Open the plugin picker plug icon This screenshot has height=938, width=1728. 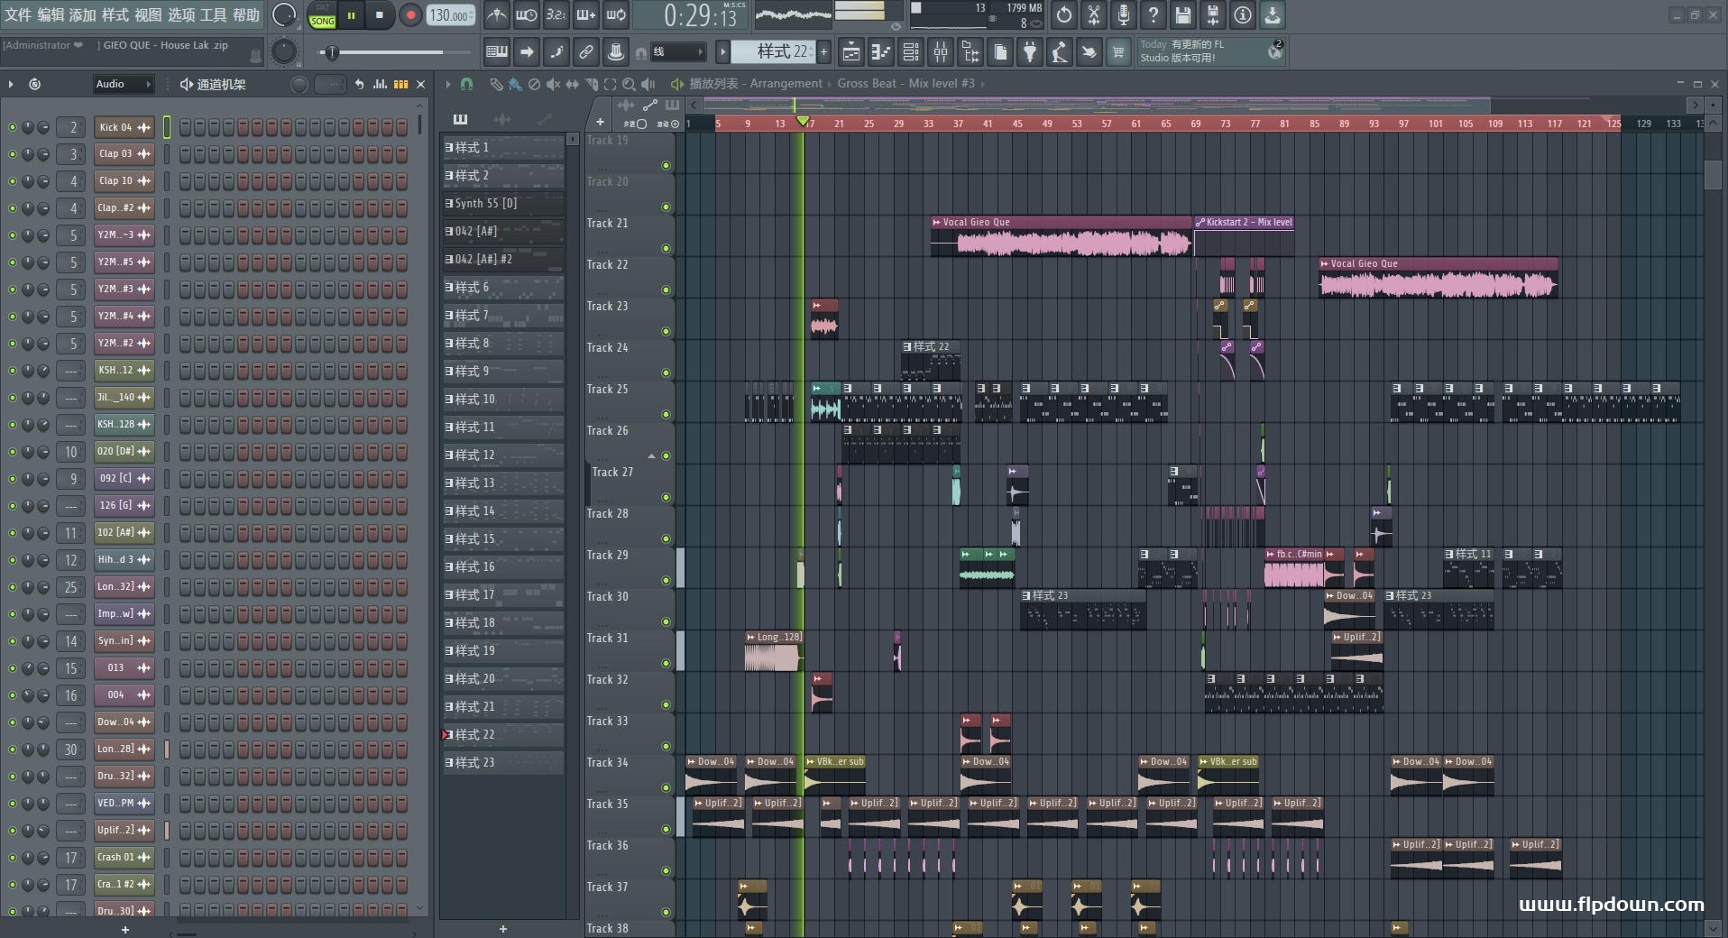(x=1030, y=52)
